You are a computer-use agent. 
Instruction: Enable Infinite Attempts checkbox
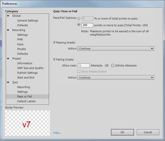coord(113,65)
